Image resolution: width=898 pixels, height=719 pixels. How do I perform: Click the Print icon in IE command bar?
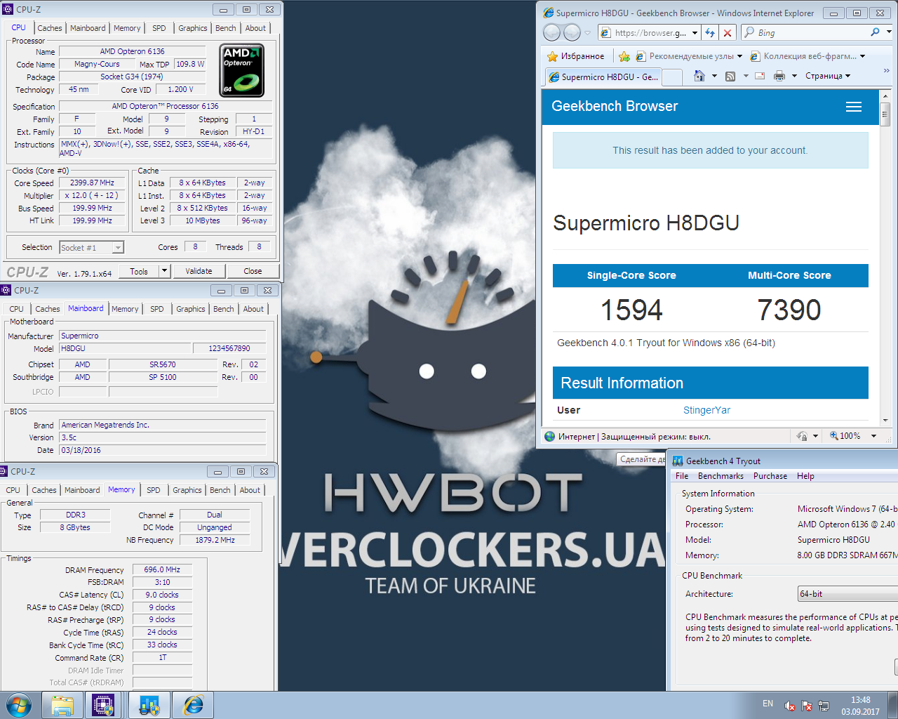(779, 76)
